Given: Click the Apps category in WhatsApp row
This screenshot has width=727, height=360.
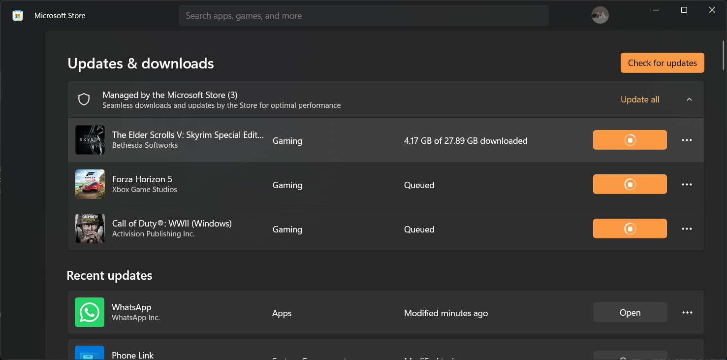Looking at the screenshot, I should click(x=282, y=313).
